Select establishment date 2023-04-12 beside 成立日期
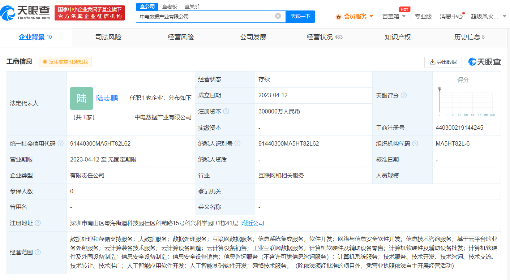 click(273, 95)
